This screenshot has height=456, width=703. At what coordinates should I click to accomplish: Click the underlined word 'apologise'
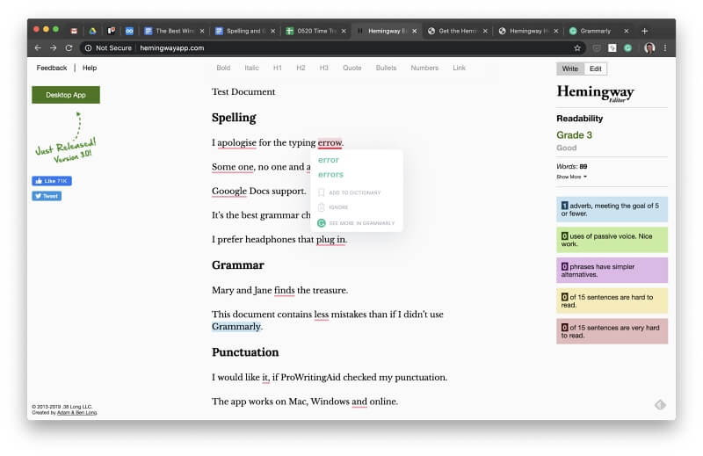[236, 142]
